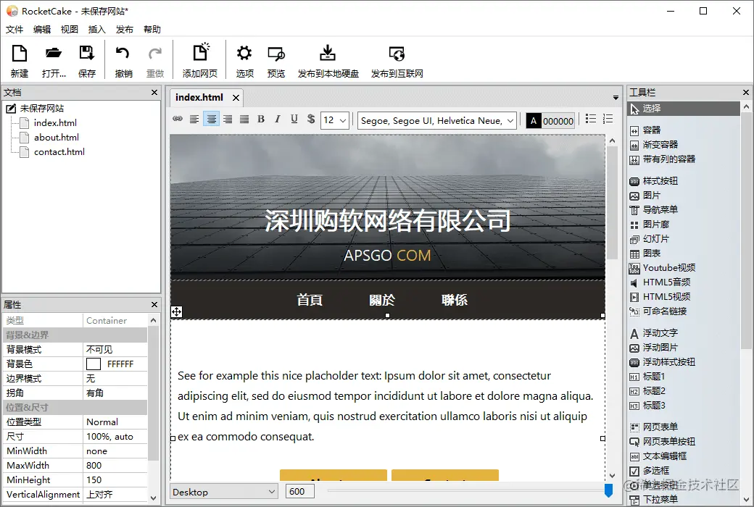This screenshot has width=754, height=507.
Task: Pick the 浮动文字 floating text tool
Action: pos(660,333)
